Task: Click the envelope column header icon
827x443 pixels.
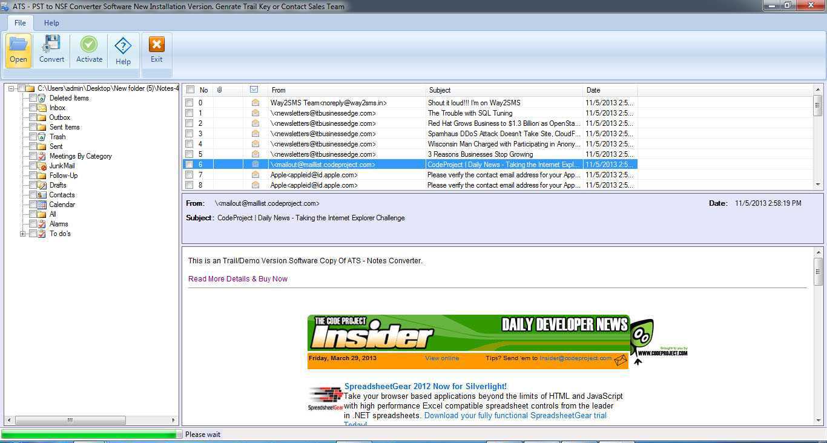Action: point(254,90)
